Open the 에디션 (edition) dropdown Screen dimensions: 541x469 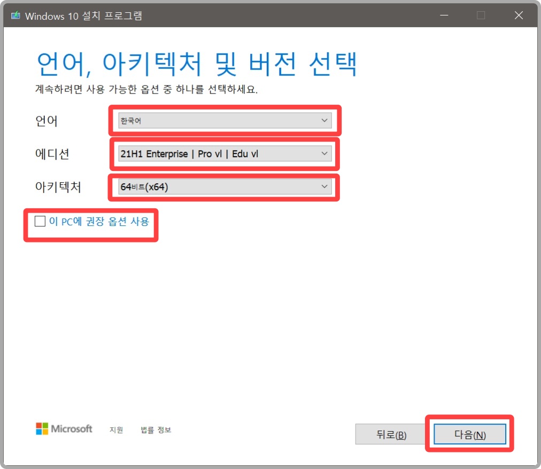225,153
